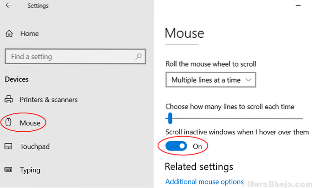Go to the Touchpad settings page
Image resolution: width=312 pixels, height=188 pixels.
point(34,146)
